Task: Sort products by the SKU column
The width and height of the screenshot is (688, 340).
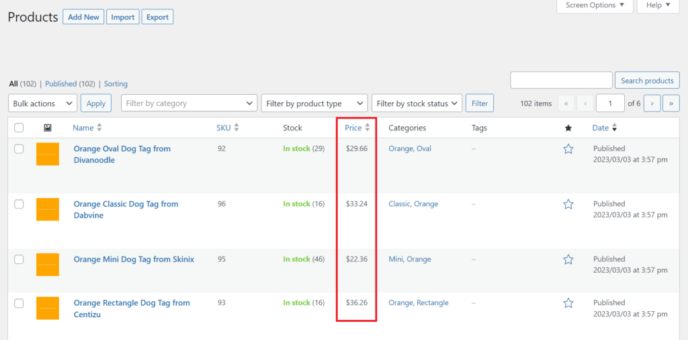Action: 227,128
